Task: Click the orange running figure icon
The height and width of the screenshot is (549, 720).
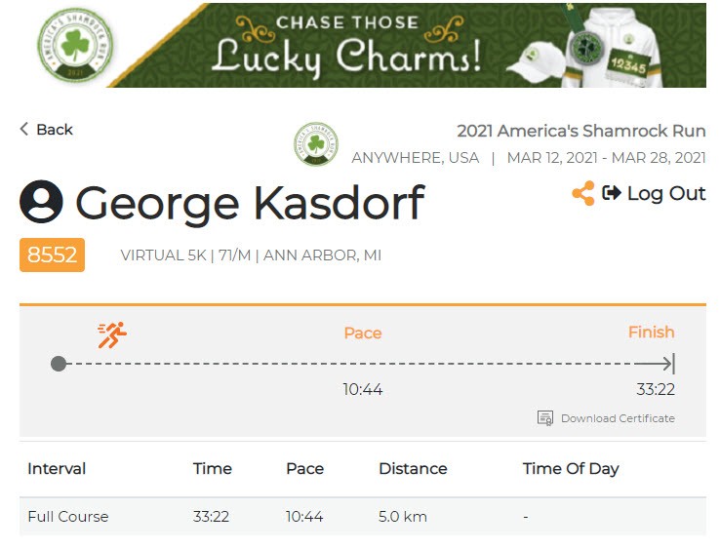Action: (112, 334)
